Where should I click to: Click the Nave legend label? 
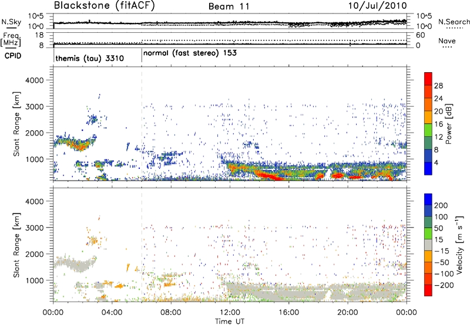click(x=446, y=41)
